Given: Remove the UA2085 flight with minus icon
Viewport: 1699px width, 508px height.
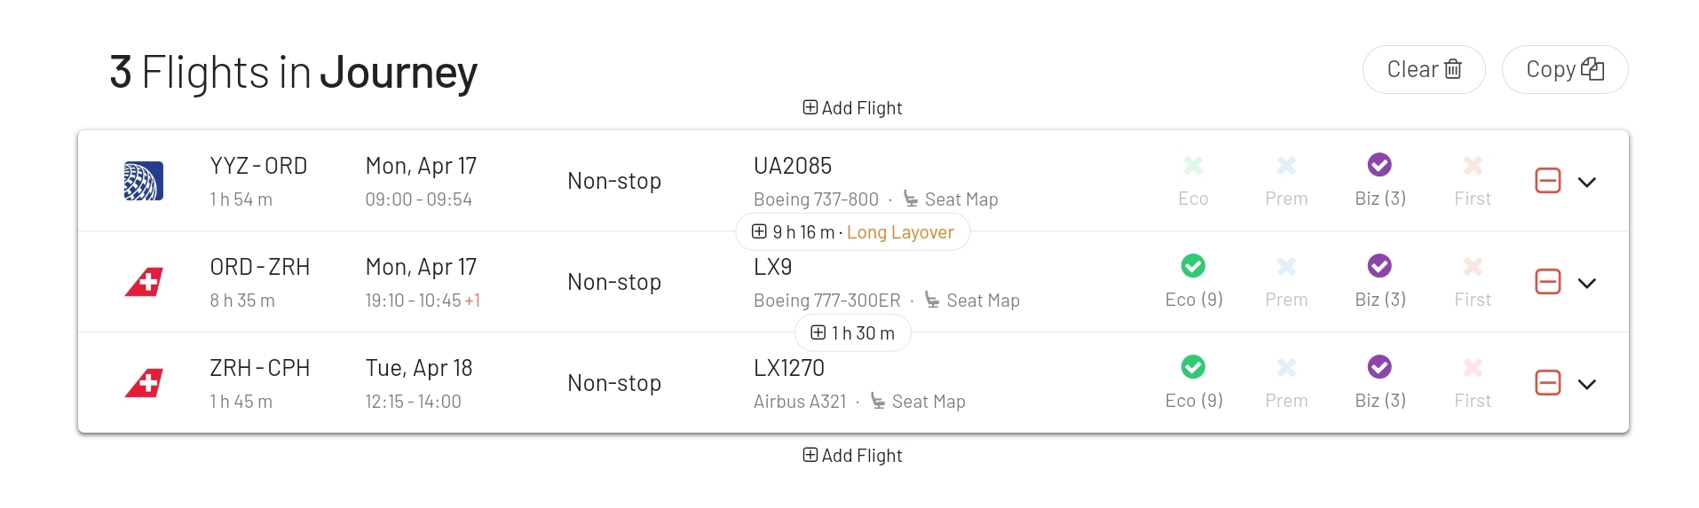Looking at the screenshot, I should [1547, 181].
